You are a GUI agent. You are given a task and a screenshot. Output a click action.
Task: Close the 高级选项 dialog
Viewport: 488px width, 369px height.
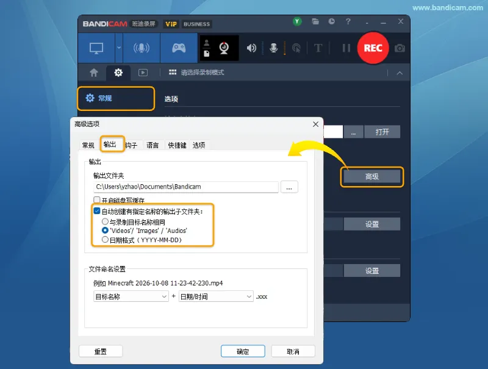pyautogui.click(x=315, y=124)
